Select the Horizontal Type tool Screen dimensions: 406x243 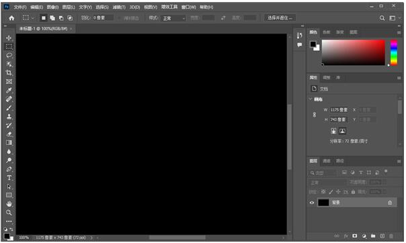click(9, 178)
